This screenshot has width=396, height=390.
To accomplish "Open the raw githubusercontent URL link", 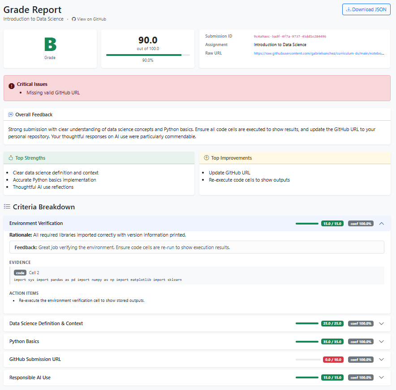I will pyautogui.click(x=319, y=53).
